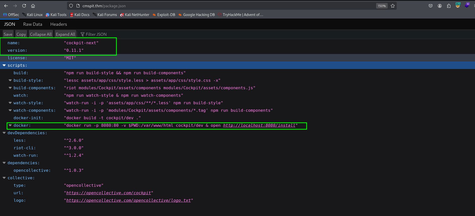
Task: Open the Kali Docs bookmark
Action: click(x=80, y=15)
